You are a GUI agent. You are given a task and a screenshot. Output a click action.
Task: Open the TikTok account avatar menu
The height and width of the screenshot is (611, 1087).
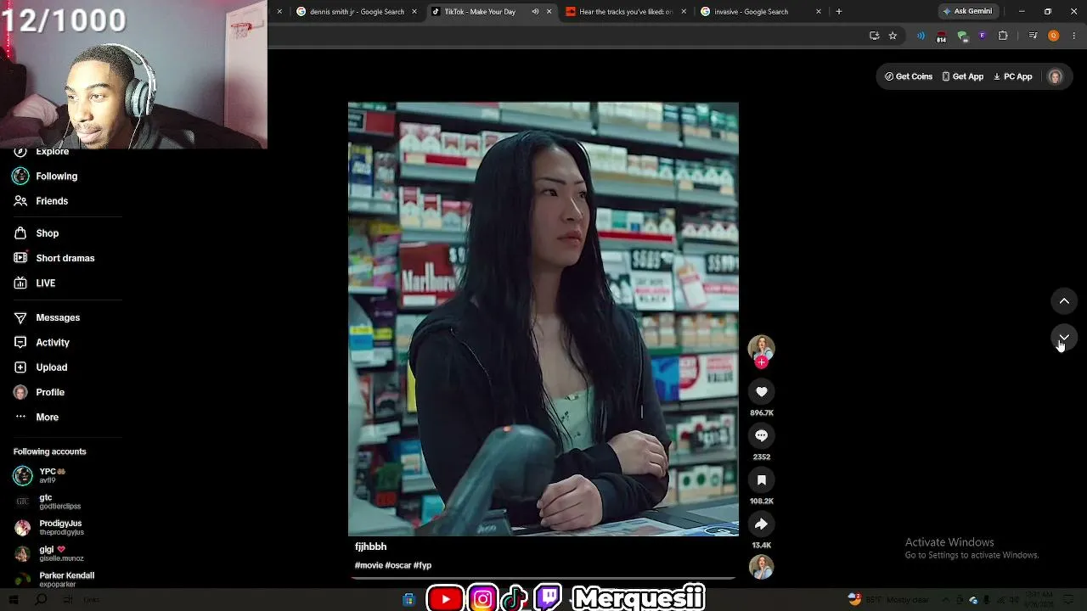coord(1056,76)
